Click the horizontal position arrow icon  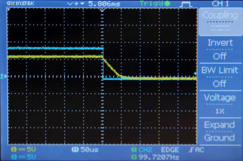pos(76,4)
